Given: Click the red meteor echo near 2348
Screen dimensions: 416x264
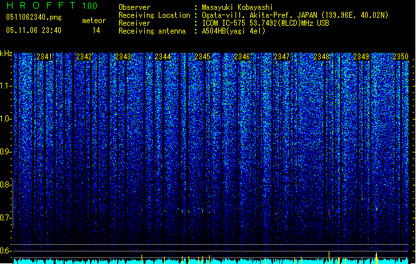Looking at the screenshot, I should coord(329,213).
